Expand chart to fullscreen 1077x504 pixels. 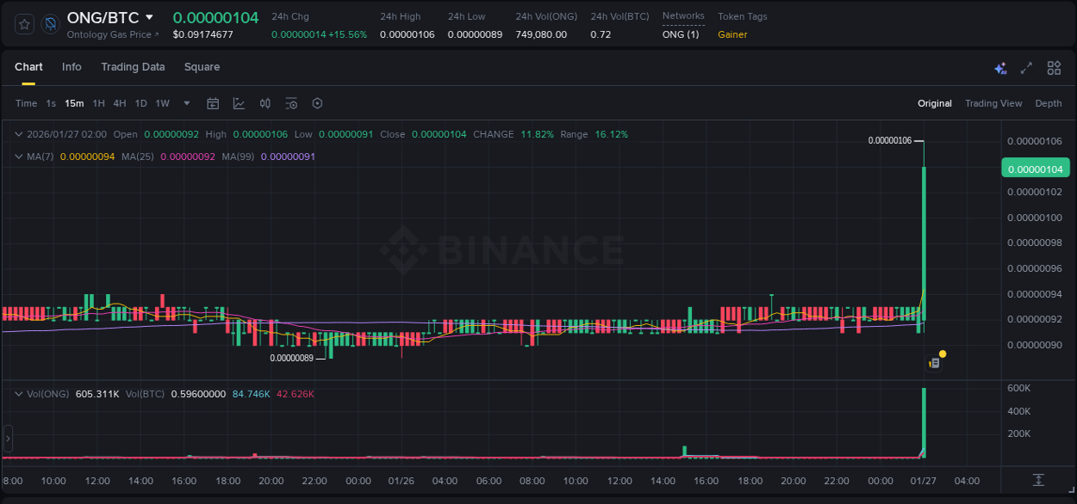point(1026,68)
